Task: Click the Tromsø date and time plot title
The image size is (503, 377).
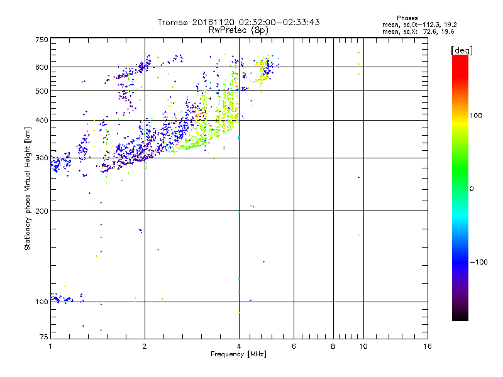Action: [x=238, y=22]
